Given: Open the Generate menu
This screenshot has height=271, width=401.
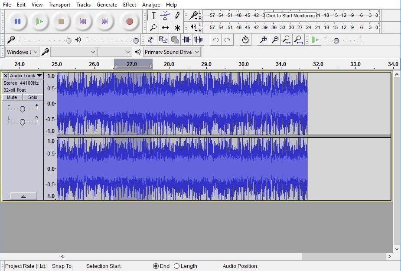Looking at the screenshot, I should (x=107, y=5).
